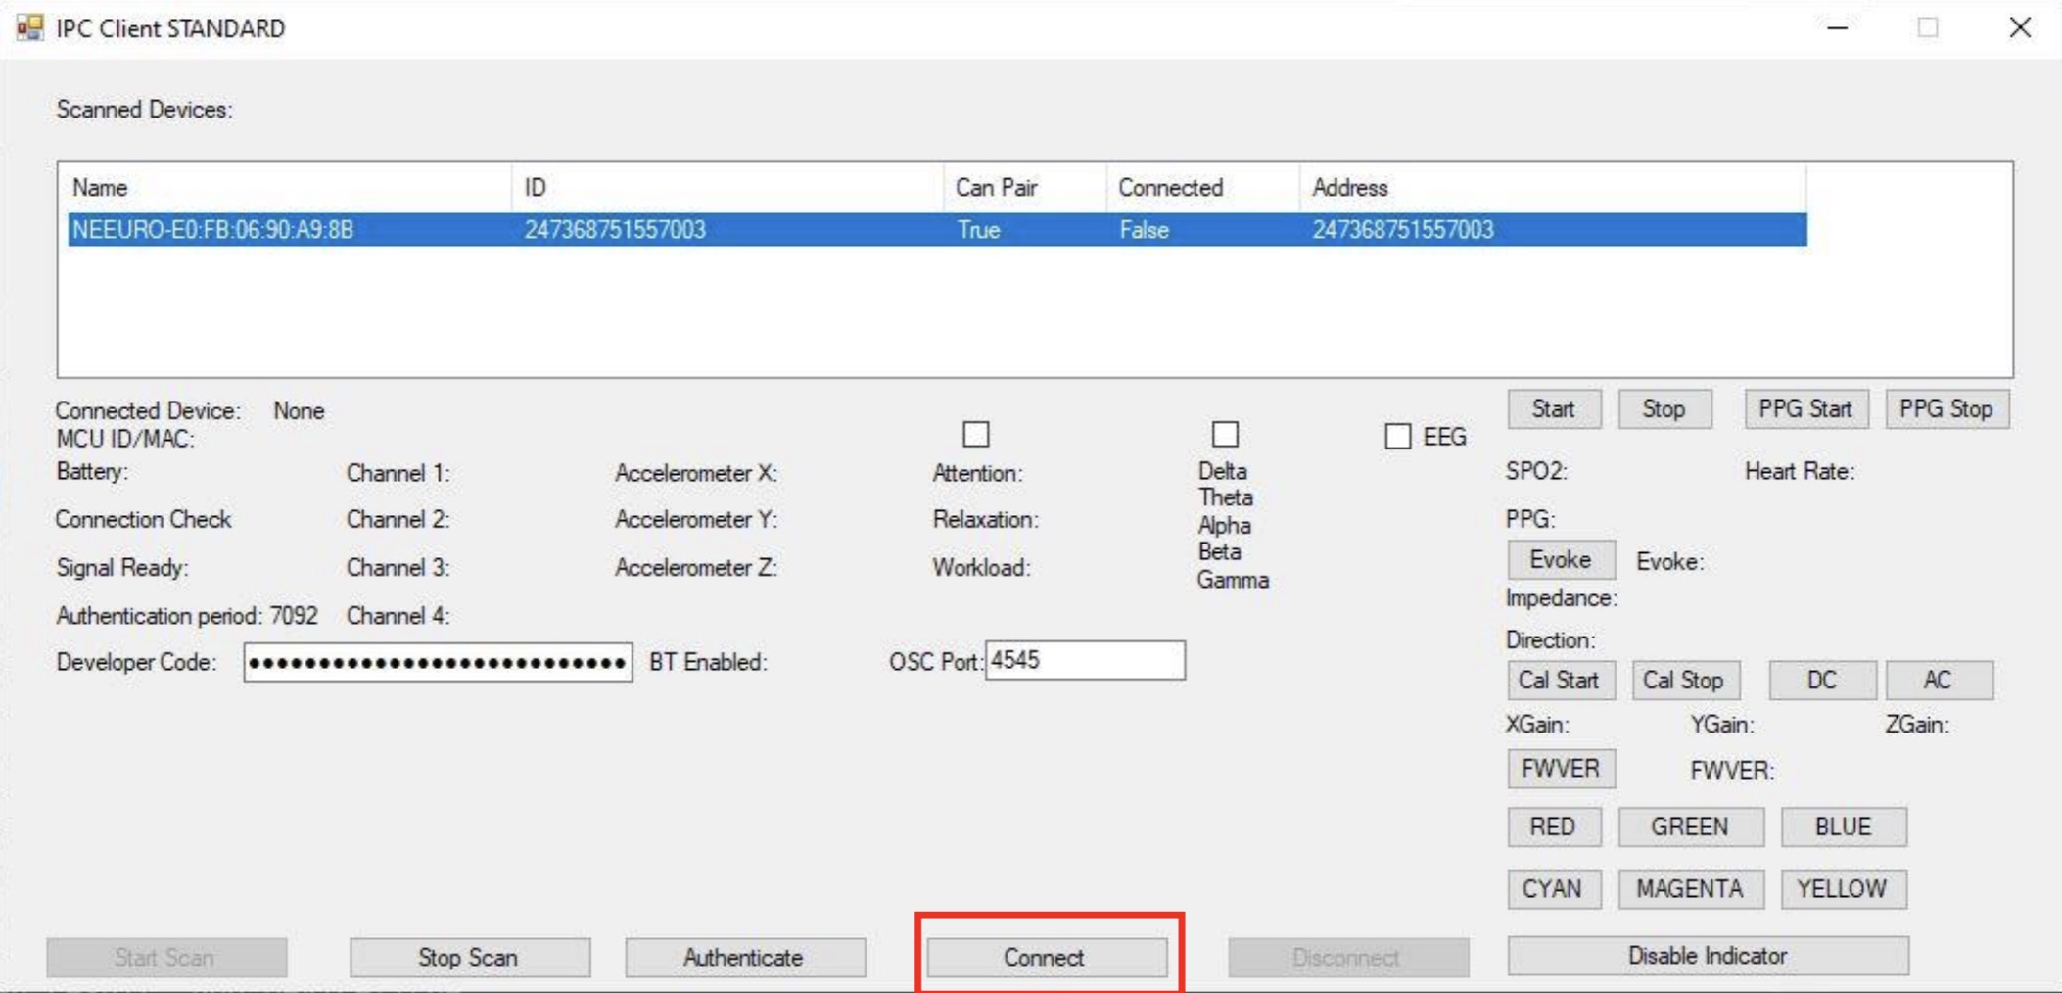Set indicator color to MAGENTA
2062x993 pixels.
[x=1693, y=888]
